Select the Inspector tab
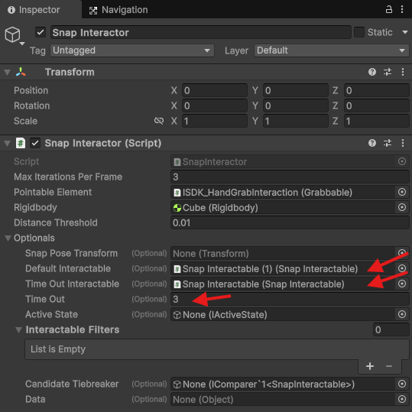Screen dimensions: 412x412 [34, 10]
